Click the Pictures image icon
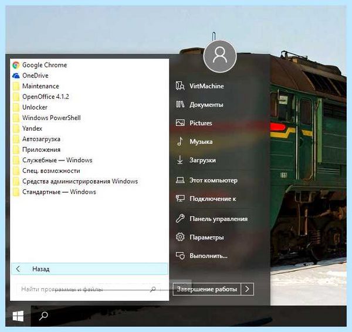 180,123
